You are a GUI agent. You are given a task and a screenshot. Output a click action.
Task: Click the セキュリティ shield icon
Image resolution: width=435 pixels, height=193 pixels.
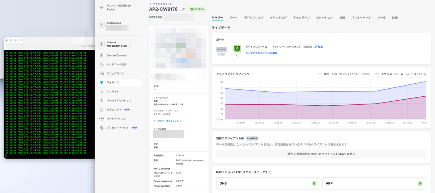tap(101, 109)
